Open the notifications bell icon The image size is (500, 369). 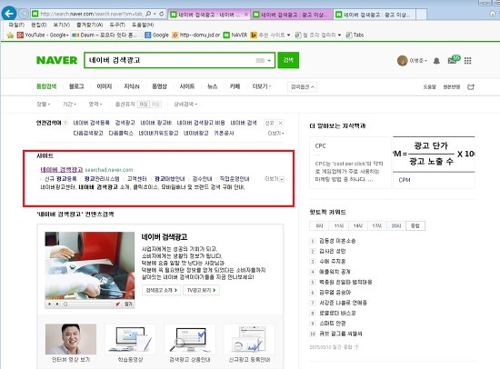click(x=436, y=61)
